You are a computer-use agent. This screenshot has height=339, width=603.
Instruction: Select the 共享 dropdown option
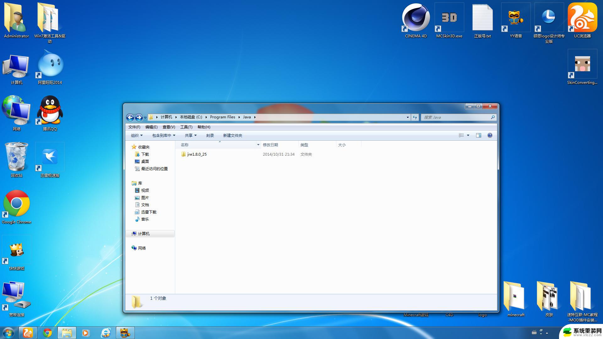(191, 135)
